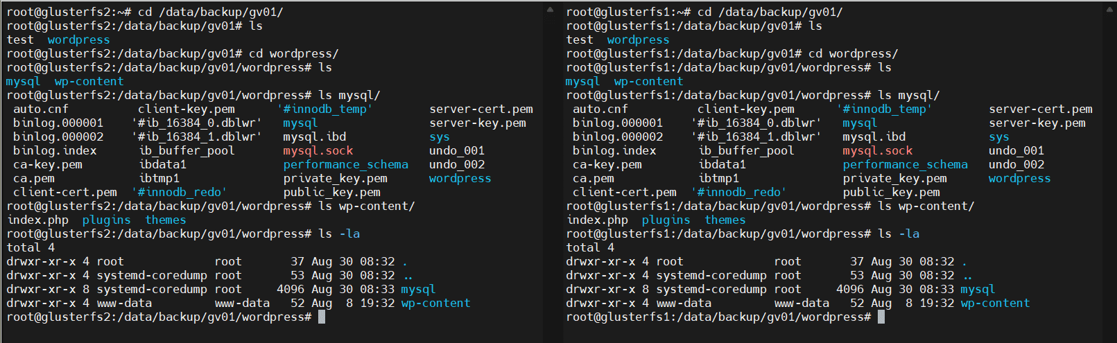Click '#innodb_temp' in the glusterfs2 pane
This screenshot has width=1117, height=343.
tap(324, 109)
